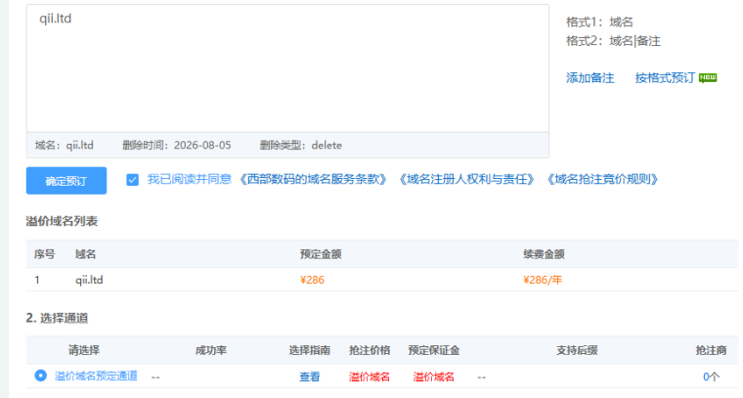Click the red 溢价域名 under 抢注价格

(x=370, y=376)
